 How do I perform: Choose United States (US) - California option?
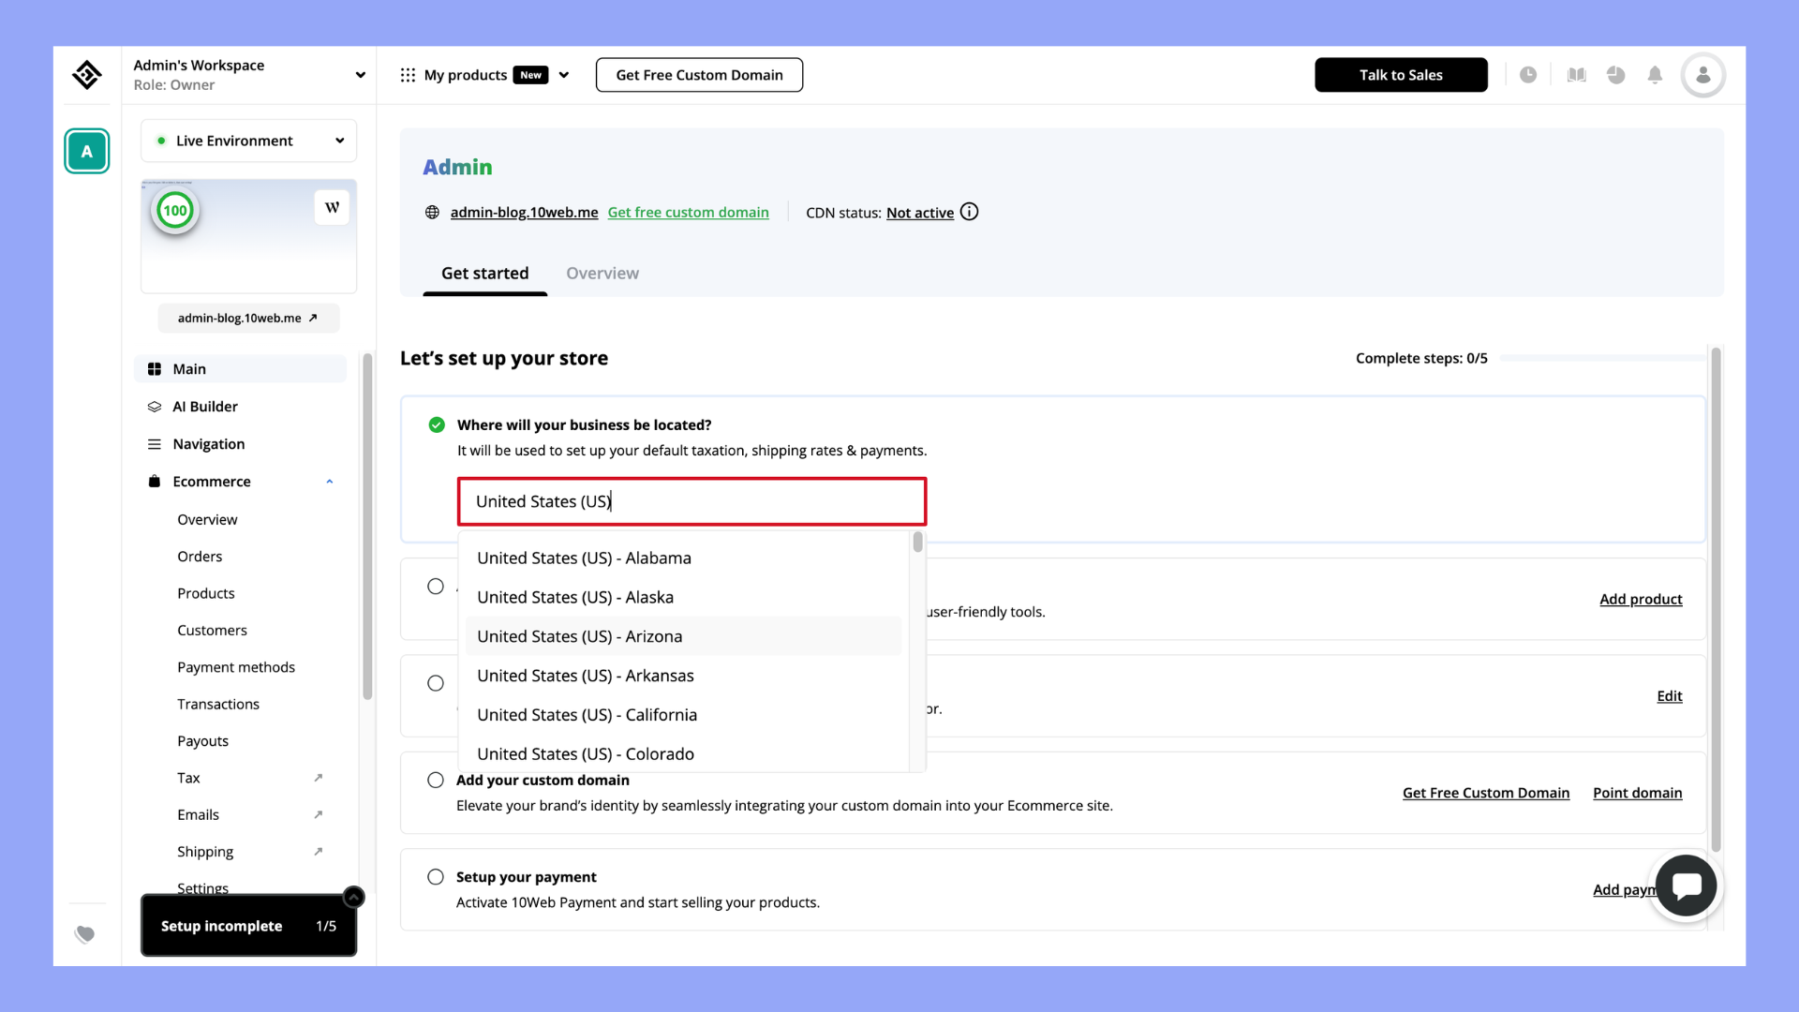(587, 715)
